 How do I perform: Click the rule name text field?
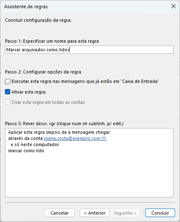89,50
